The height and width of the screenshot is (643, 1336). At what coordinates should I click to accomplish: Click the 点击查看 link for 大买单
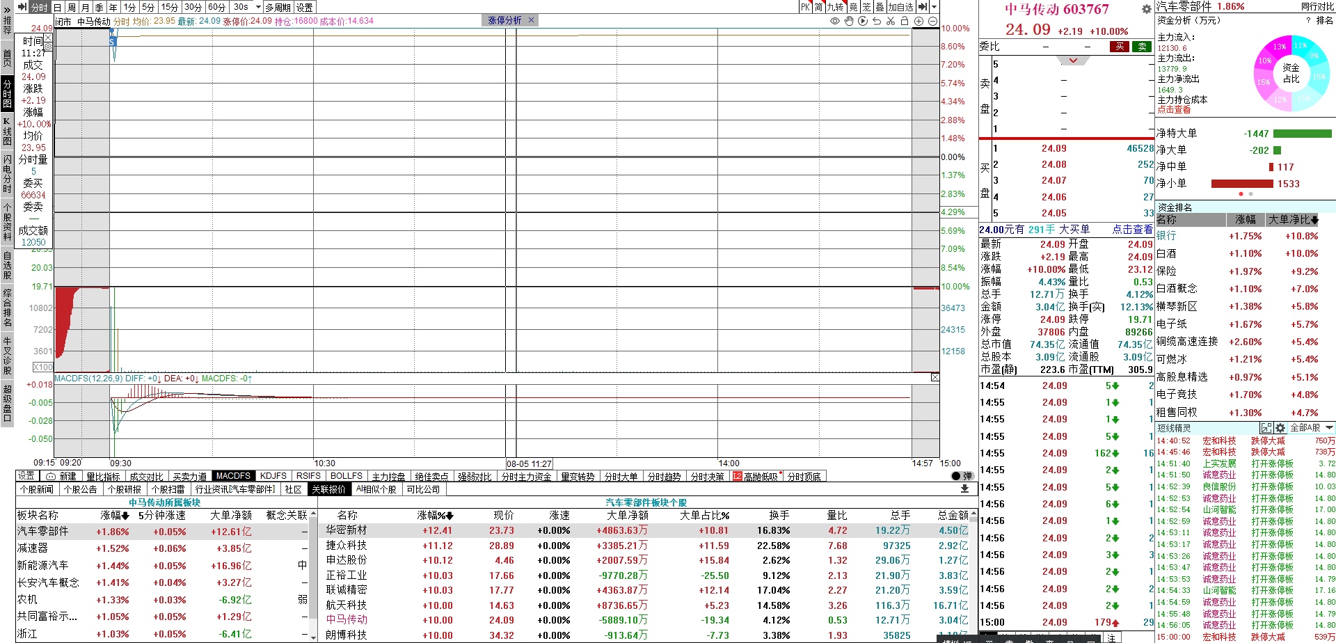point(1132,229)
